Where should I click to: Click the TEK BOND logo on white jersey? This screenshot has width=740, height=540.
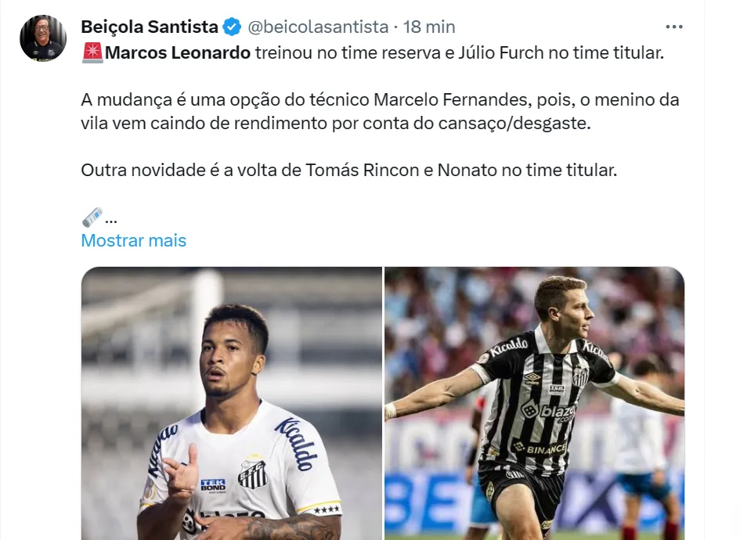[x=213, y=485]
